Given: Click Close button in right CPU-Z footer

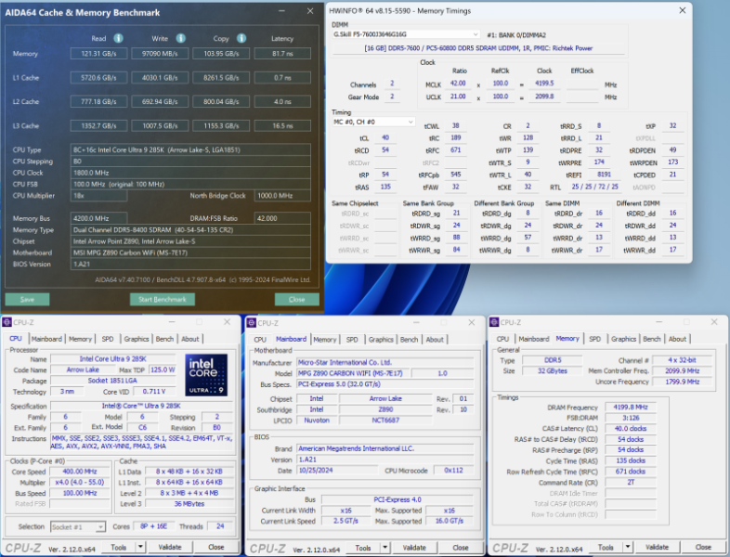Looking at the screenshot, I should (703, 547).
